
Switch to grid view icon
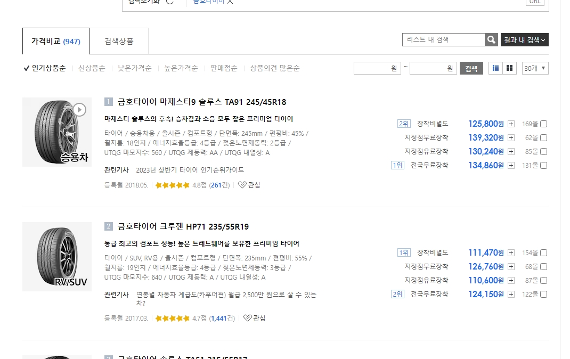[509, 68]
